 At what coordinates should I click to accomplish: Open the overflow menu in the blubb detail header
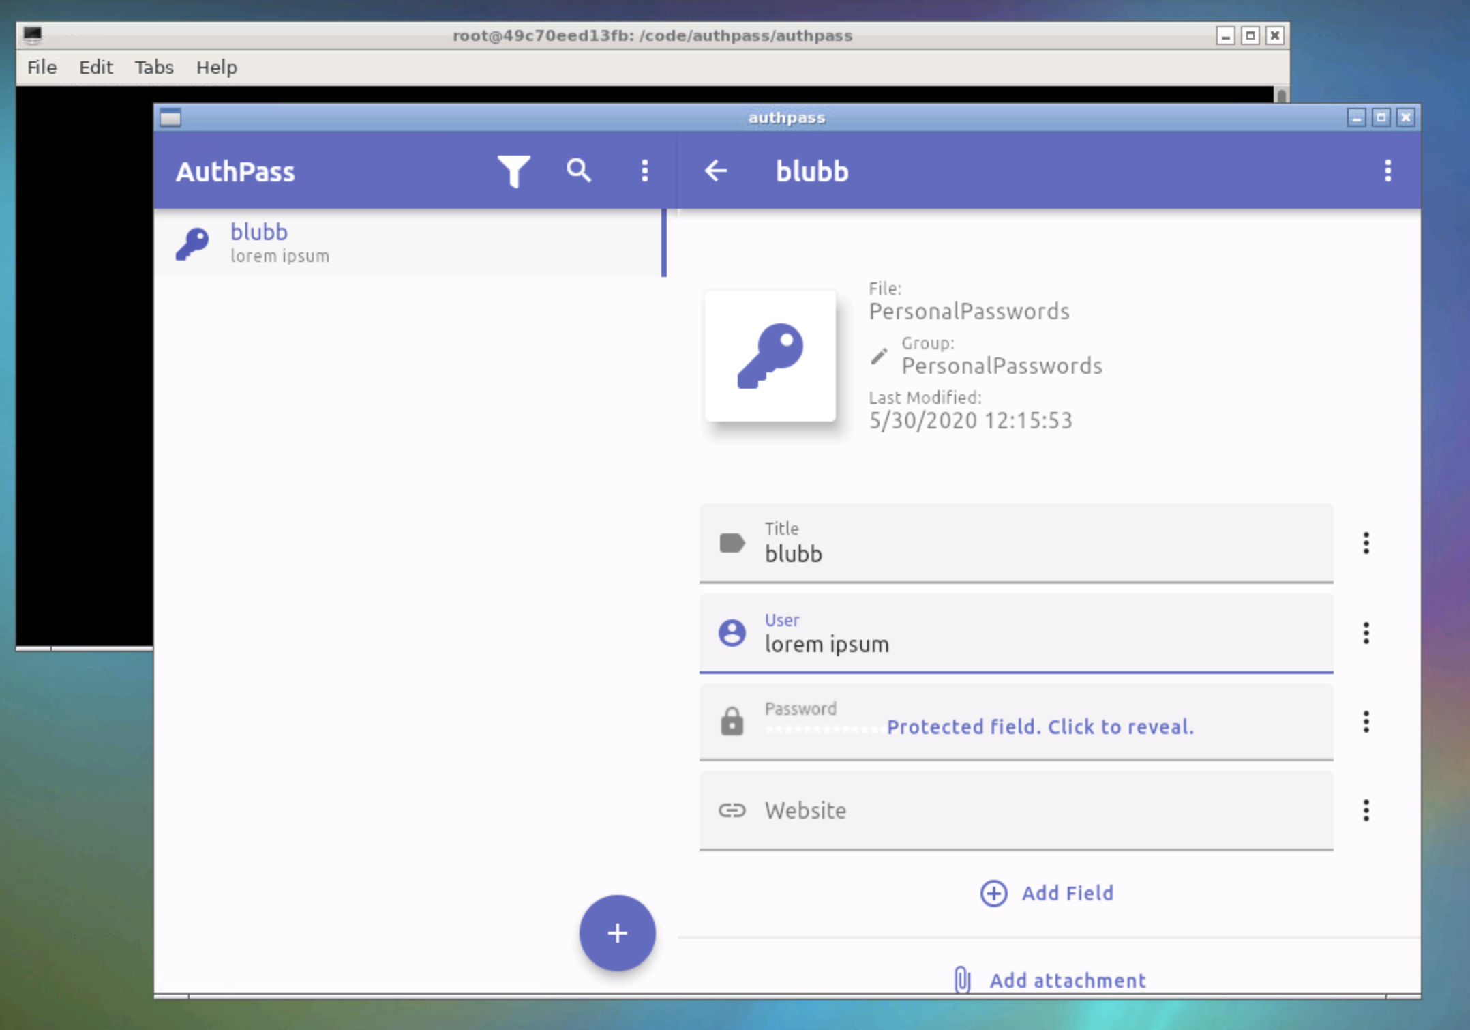(1387, 171)
